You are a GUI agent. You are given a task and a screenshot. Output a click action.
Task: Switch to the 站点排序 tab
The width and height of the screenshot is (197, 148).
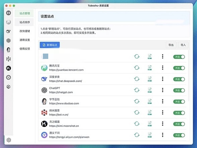pyautogui.click(x=24, y=22)
